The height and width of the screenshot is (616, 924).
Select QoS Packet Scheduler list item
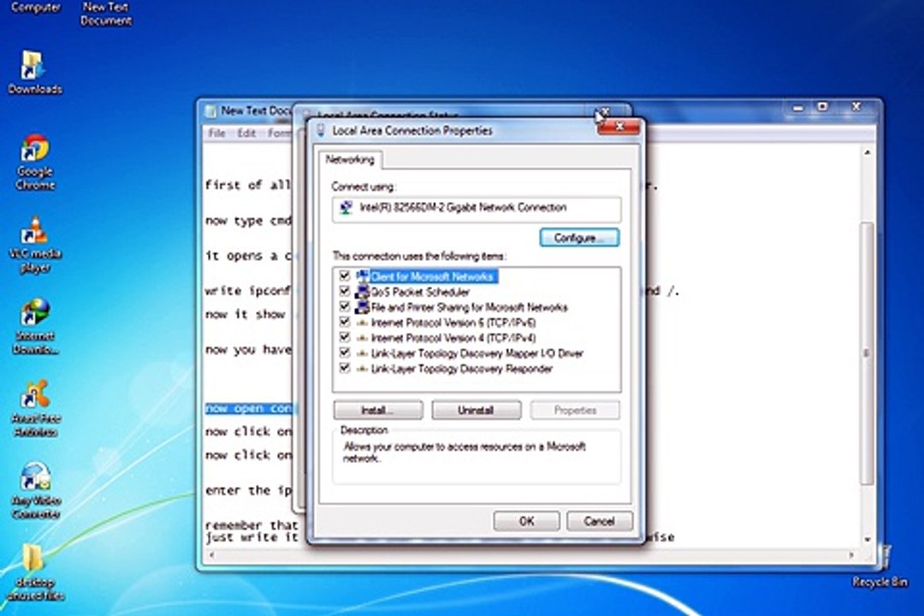420,292
